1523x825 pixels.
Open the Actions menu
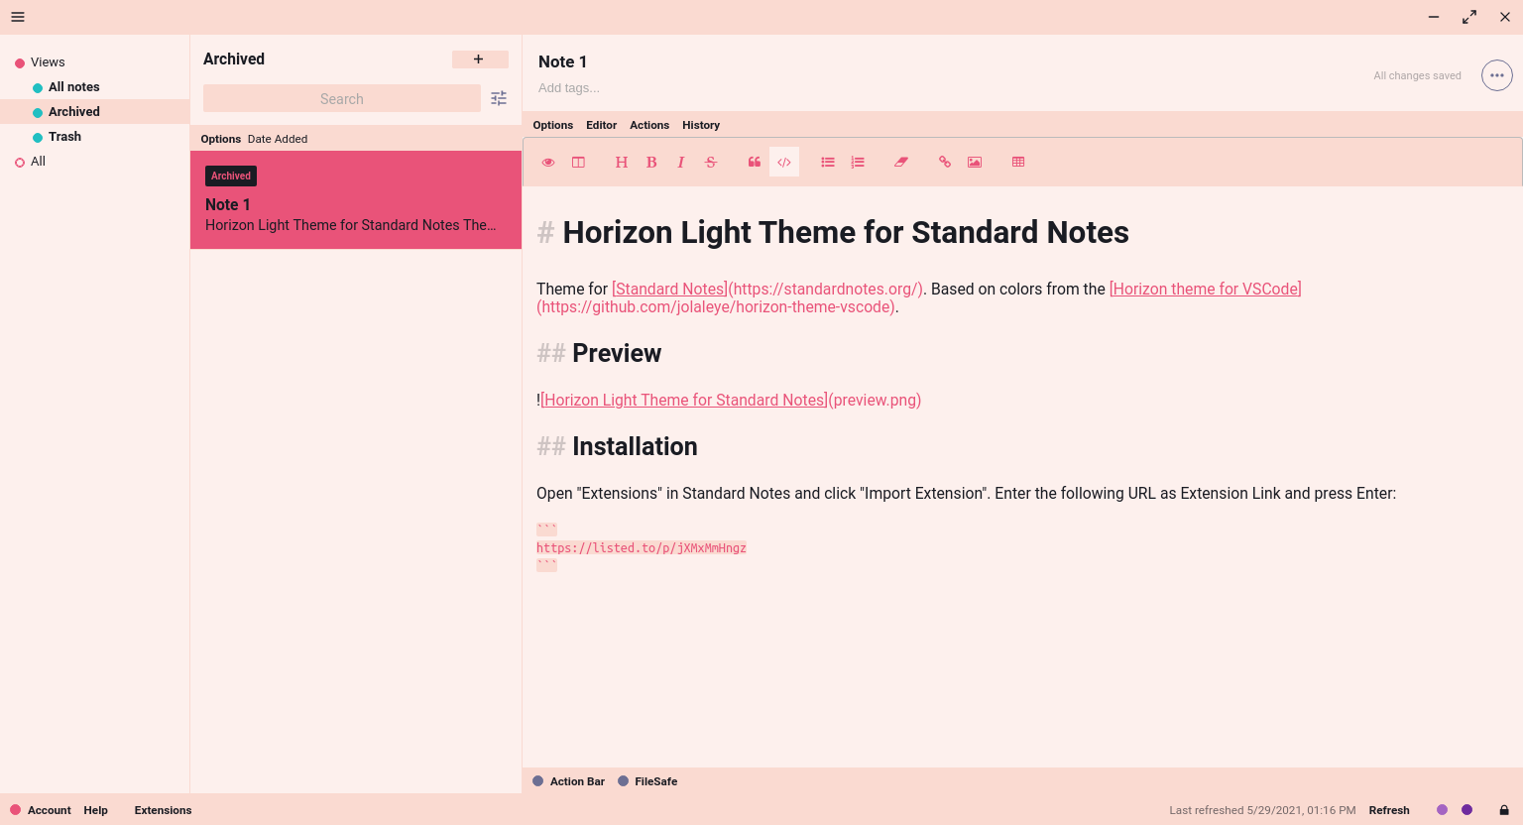(x=649, y=125)
